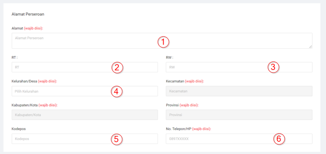
Task: Select the RW input field
Action: coord(215,67)
